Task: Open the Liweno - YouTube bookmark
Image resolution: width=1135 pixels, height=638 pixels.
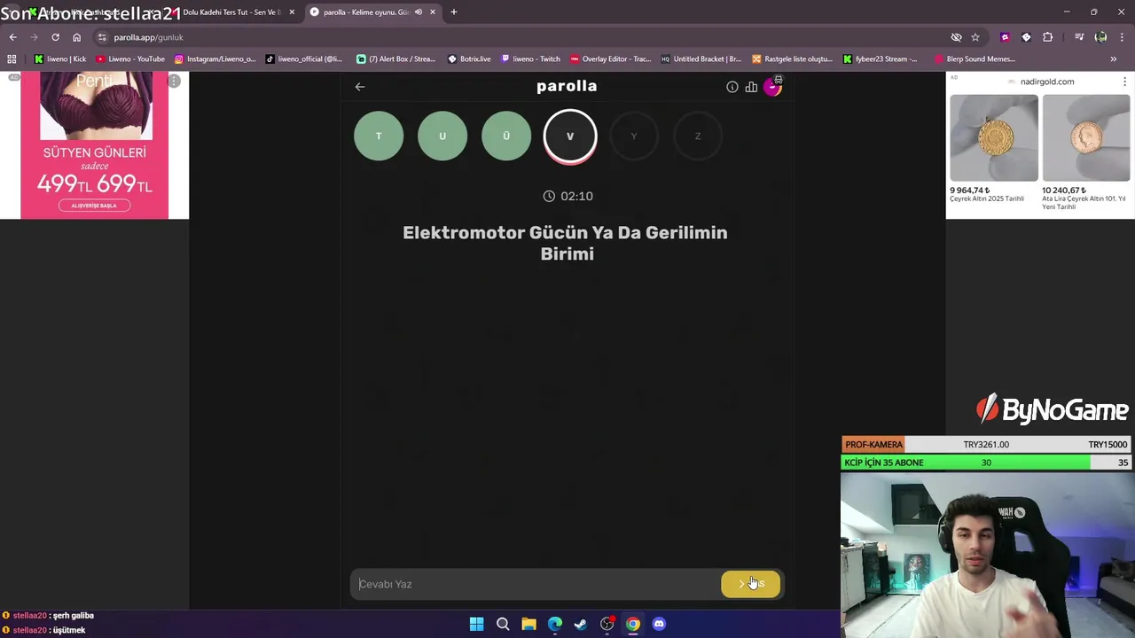Action: pos(130,59)
